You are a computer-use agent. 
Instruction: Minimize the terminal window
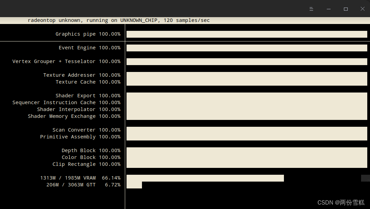point(329,9)
